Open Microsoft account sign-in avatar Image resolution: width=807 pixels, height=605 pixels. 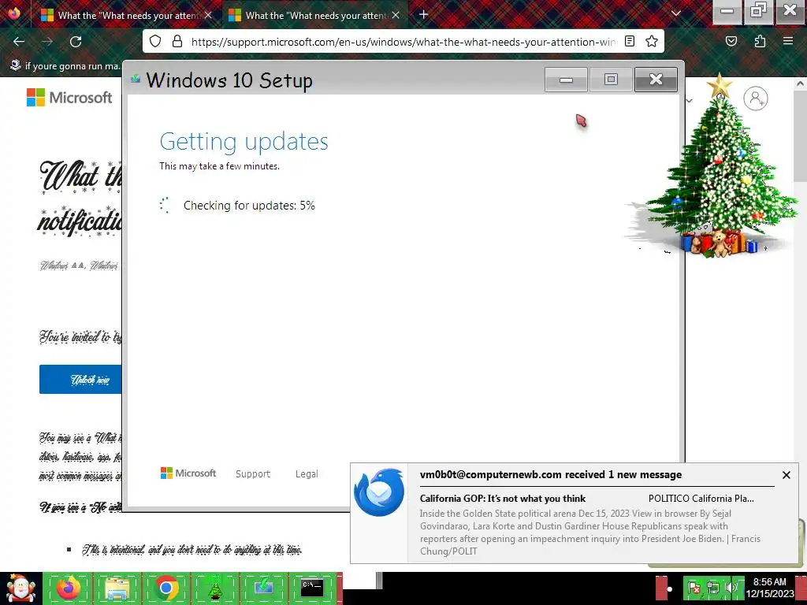point(756,98)
